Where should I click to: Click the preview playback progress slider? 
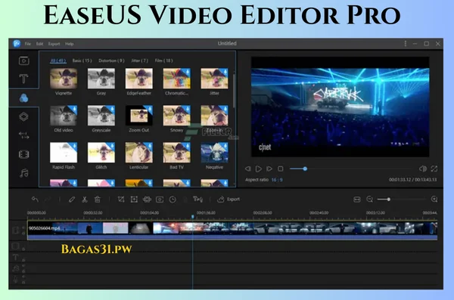[x=350, y=169]
